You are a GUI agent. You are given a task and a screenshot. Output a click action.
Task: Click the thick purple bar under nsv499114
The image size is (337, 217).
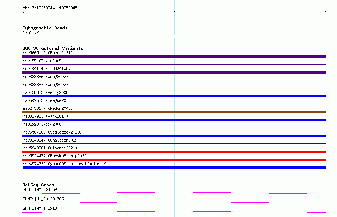pyautogui.click(x=174, y=72)
